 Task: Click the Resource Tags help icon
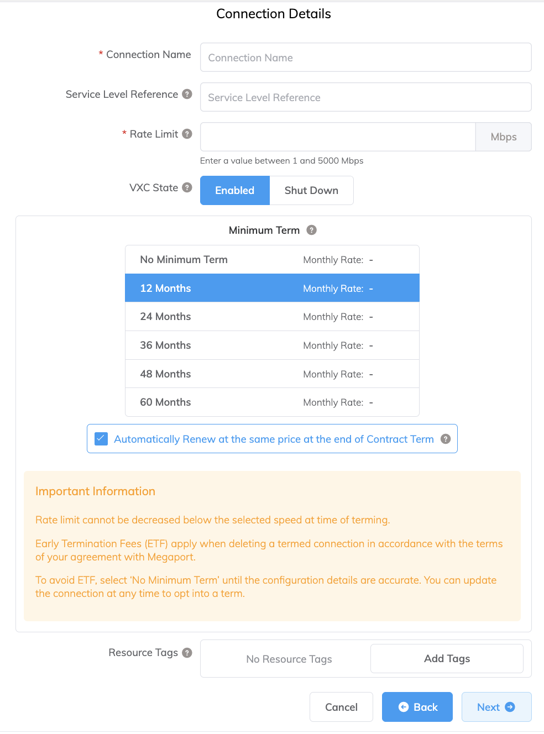187,652
